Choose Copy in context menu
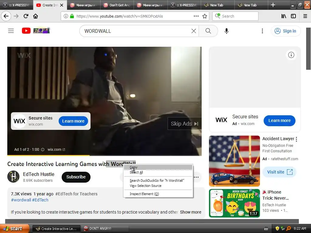 158,167
